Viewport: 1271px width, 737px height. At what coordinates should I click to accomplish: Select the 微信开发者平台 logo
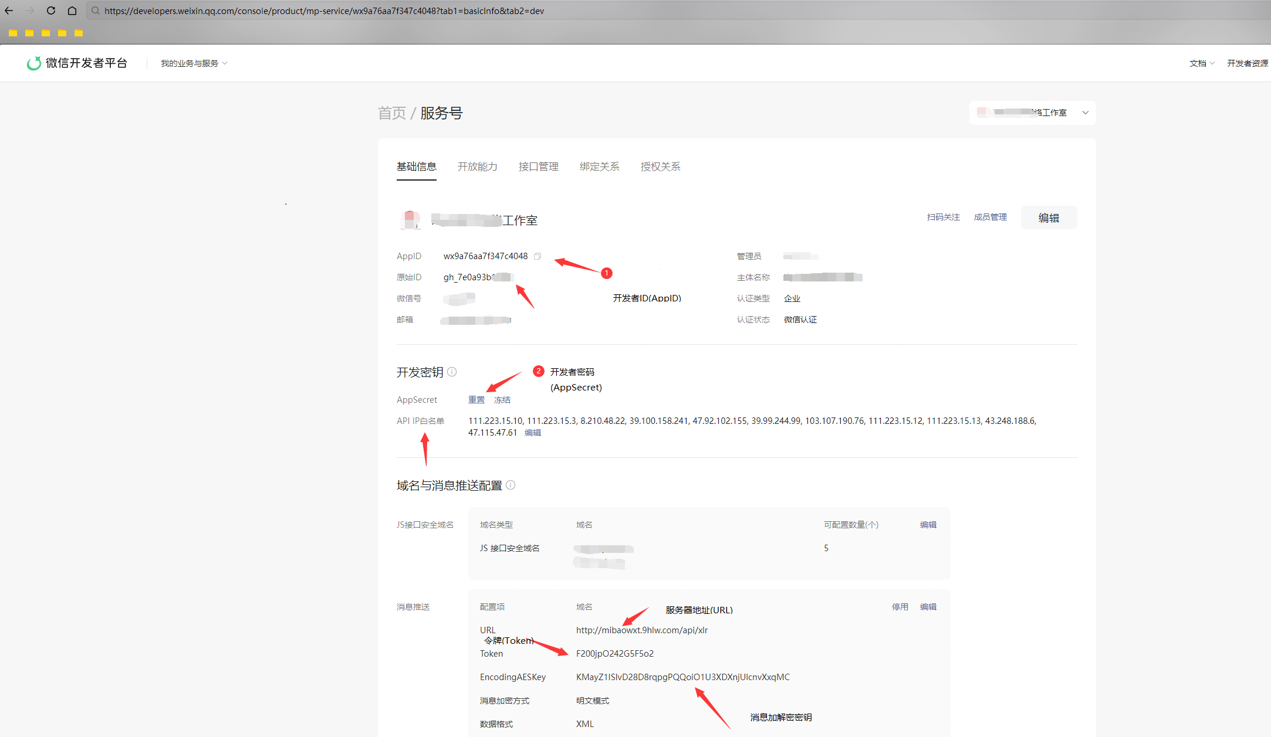tap(77, 63)
